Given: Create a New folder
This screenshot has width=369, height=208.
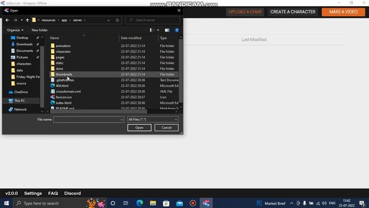Looking at the screenshot, I should coord(40,30).
